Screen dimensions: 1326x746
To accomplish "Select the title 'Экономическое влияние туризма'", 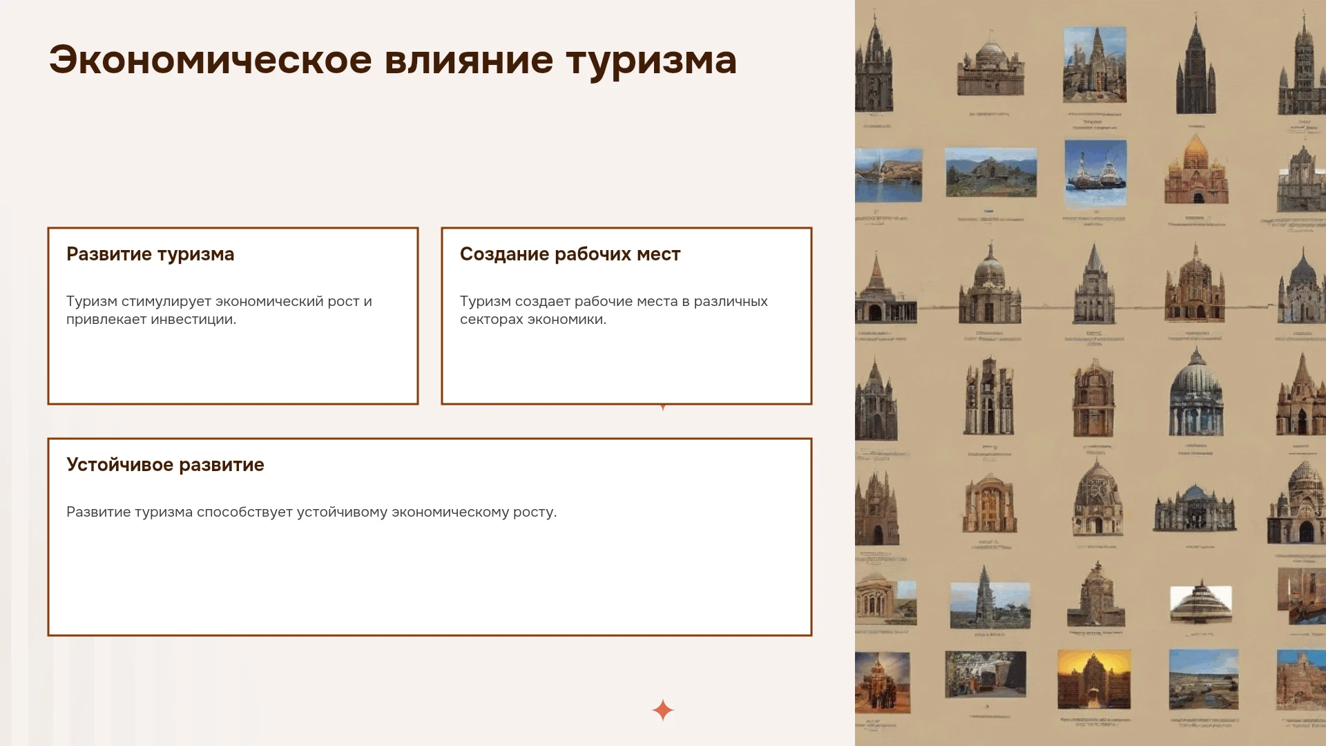I will [x=393, y=60].
